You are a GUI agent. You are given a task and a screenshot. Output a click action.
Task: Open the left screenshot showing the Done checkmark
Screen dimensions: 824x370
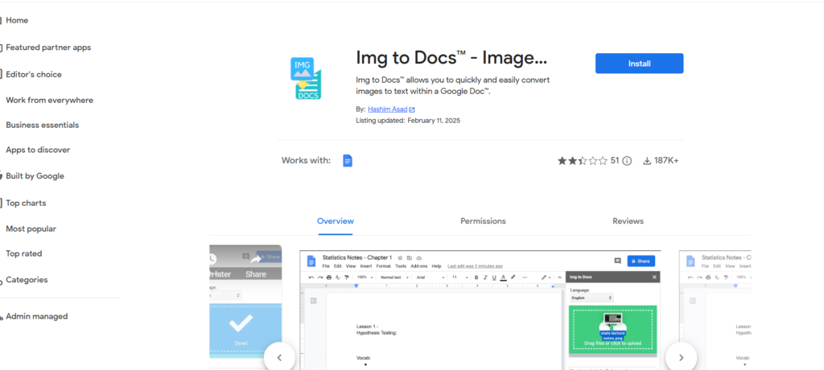(245, 307)
